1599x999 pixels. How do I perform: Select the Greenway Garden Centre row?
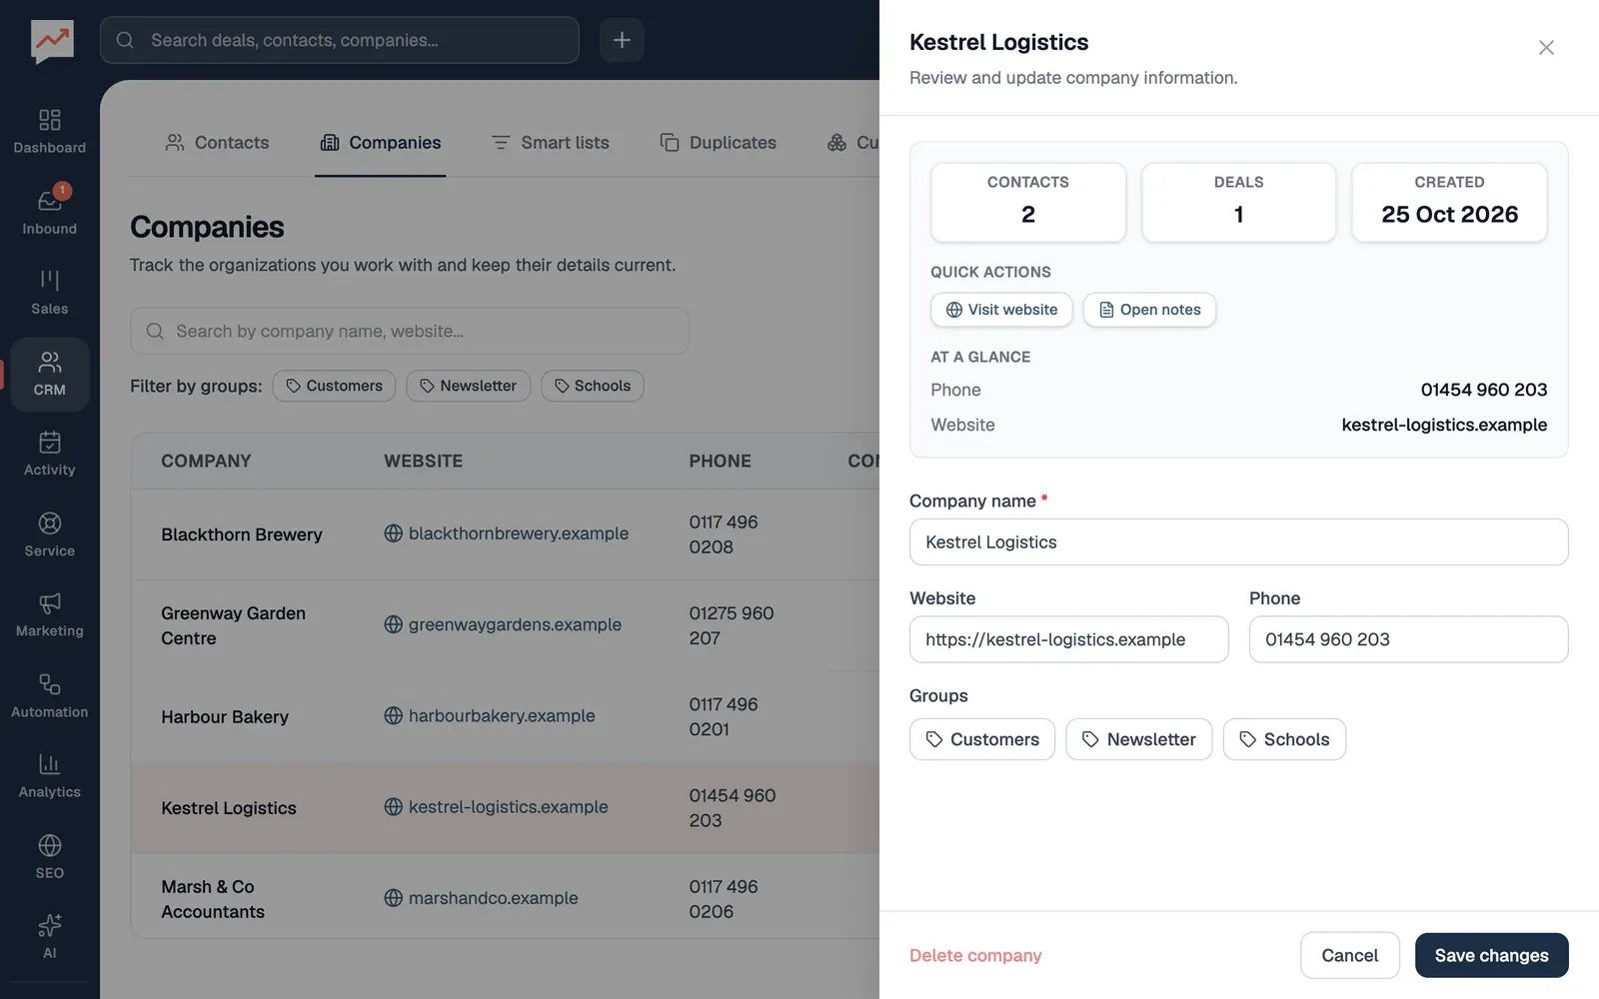point(506,625)
